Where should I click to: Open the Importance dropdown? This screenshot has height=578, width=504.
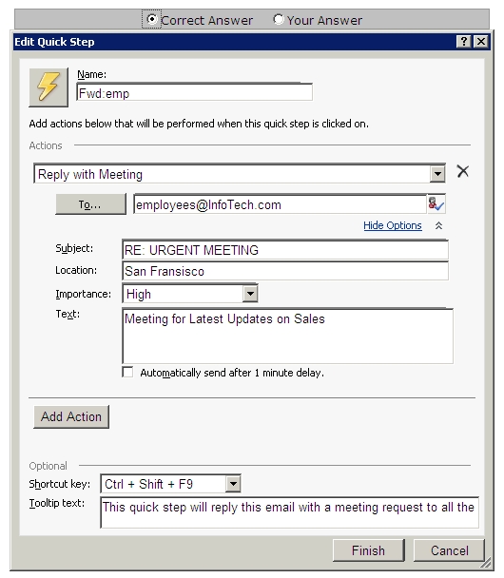point(250,294)
